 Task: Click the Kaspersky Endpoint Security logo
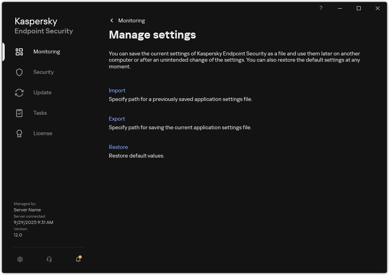pyautogui.click(x=44, y=26)
